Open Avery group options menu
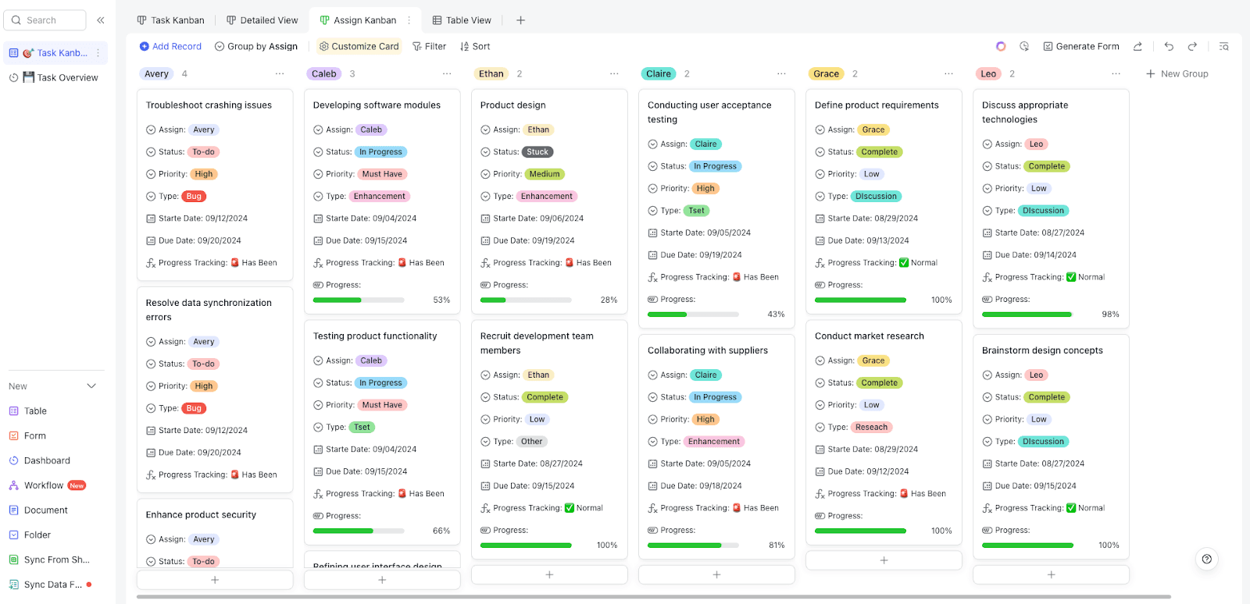Image resolution: width=1250 pixels, height=604 pixels. pyautogui.click(x=280, y=74)
